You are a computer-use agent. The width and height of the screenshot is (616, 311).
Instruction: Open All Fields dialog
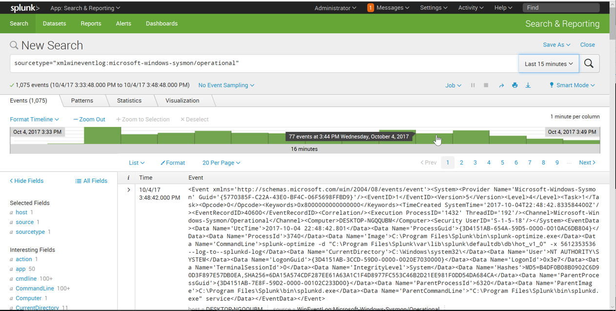coord(91,181)
